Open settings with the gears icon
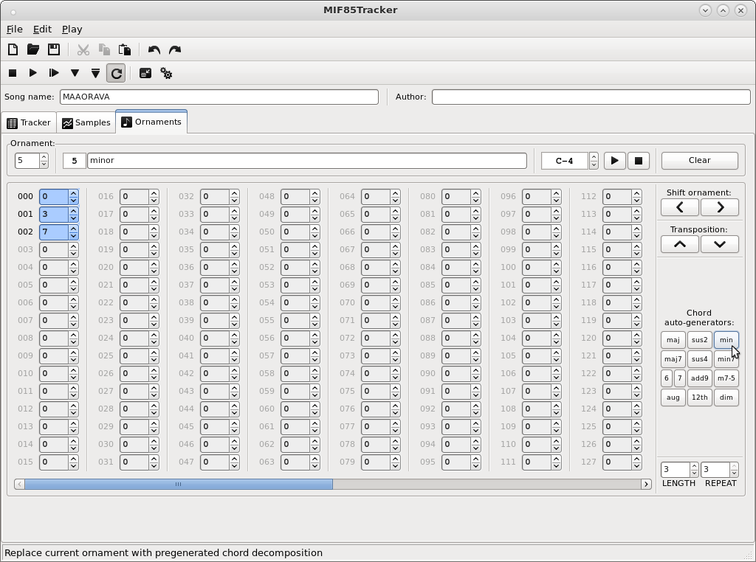Image resolution: width=756 pixels, height=562 pixels. tap(166, 73)
